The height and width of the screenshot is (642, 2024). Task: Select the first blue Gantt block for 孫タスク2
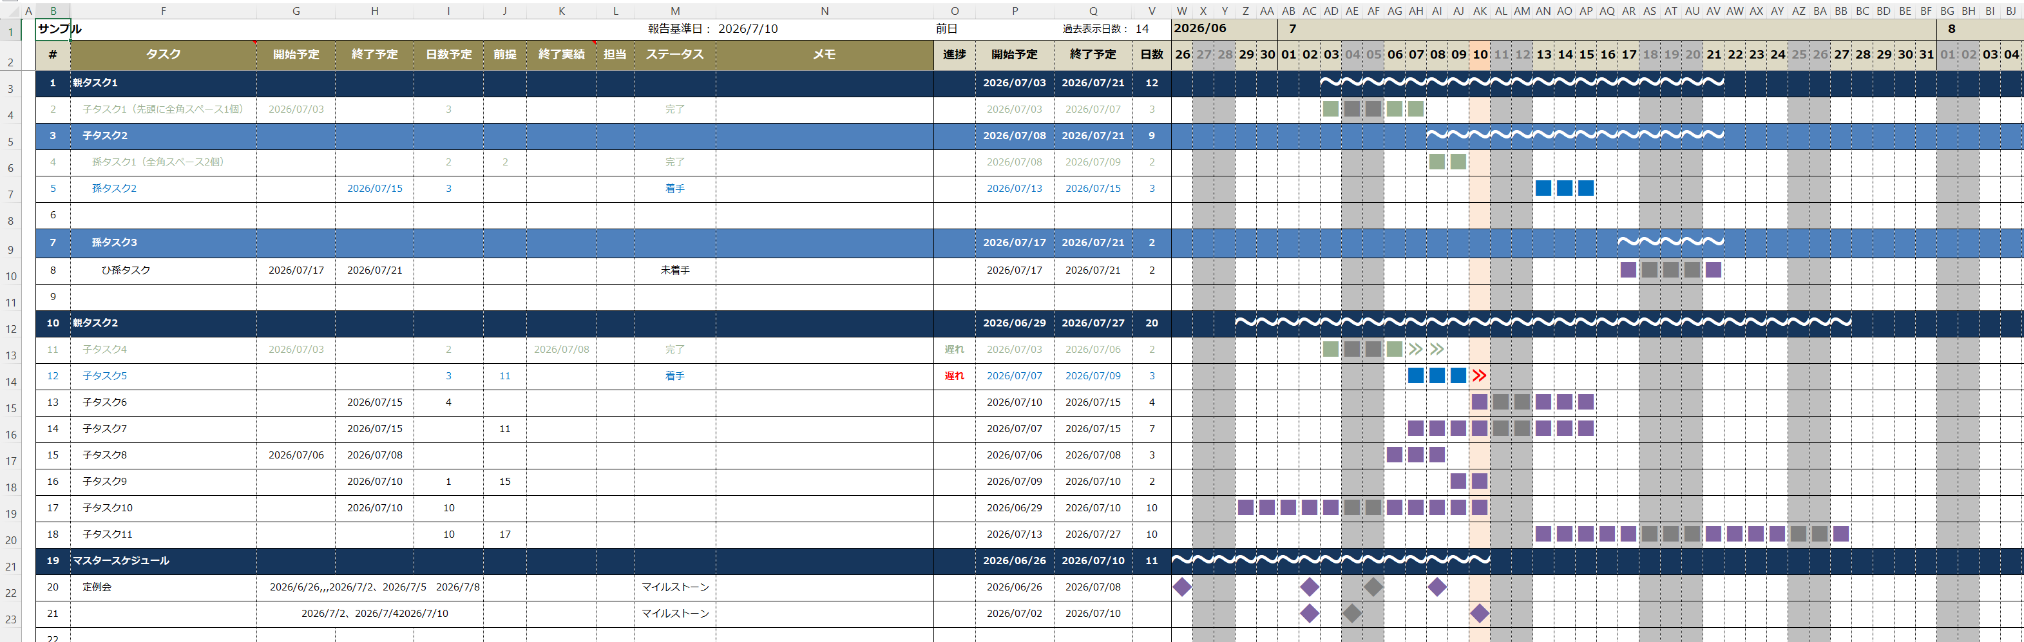1543,189
